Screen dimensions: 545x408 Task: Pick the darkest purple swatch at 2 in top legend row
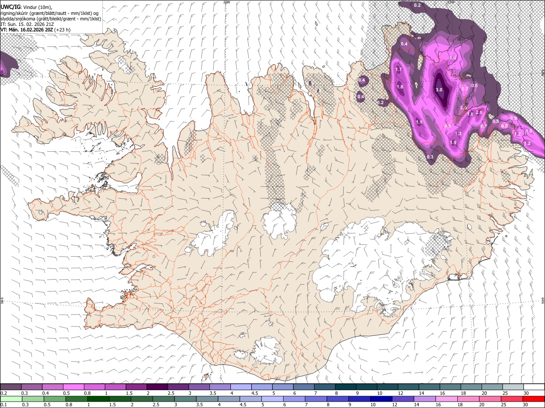[157, 387]
